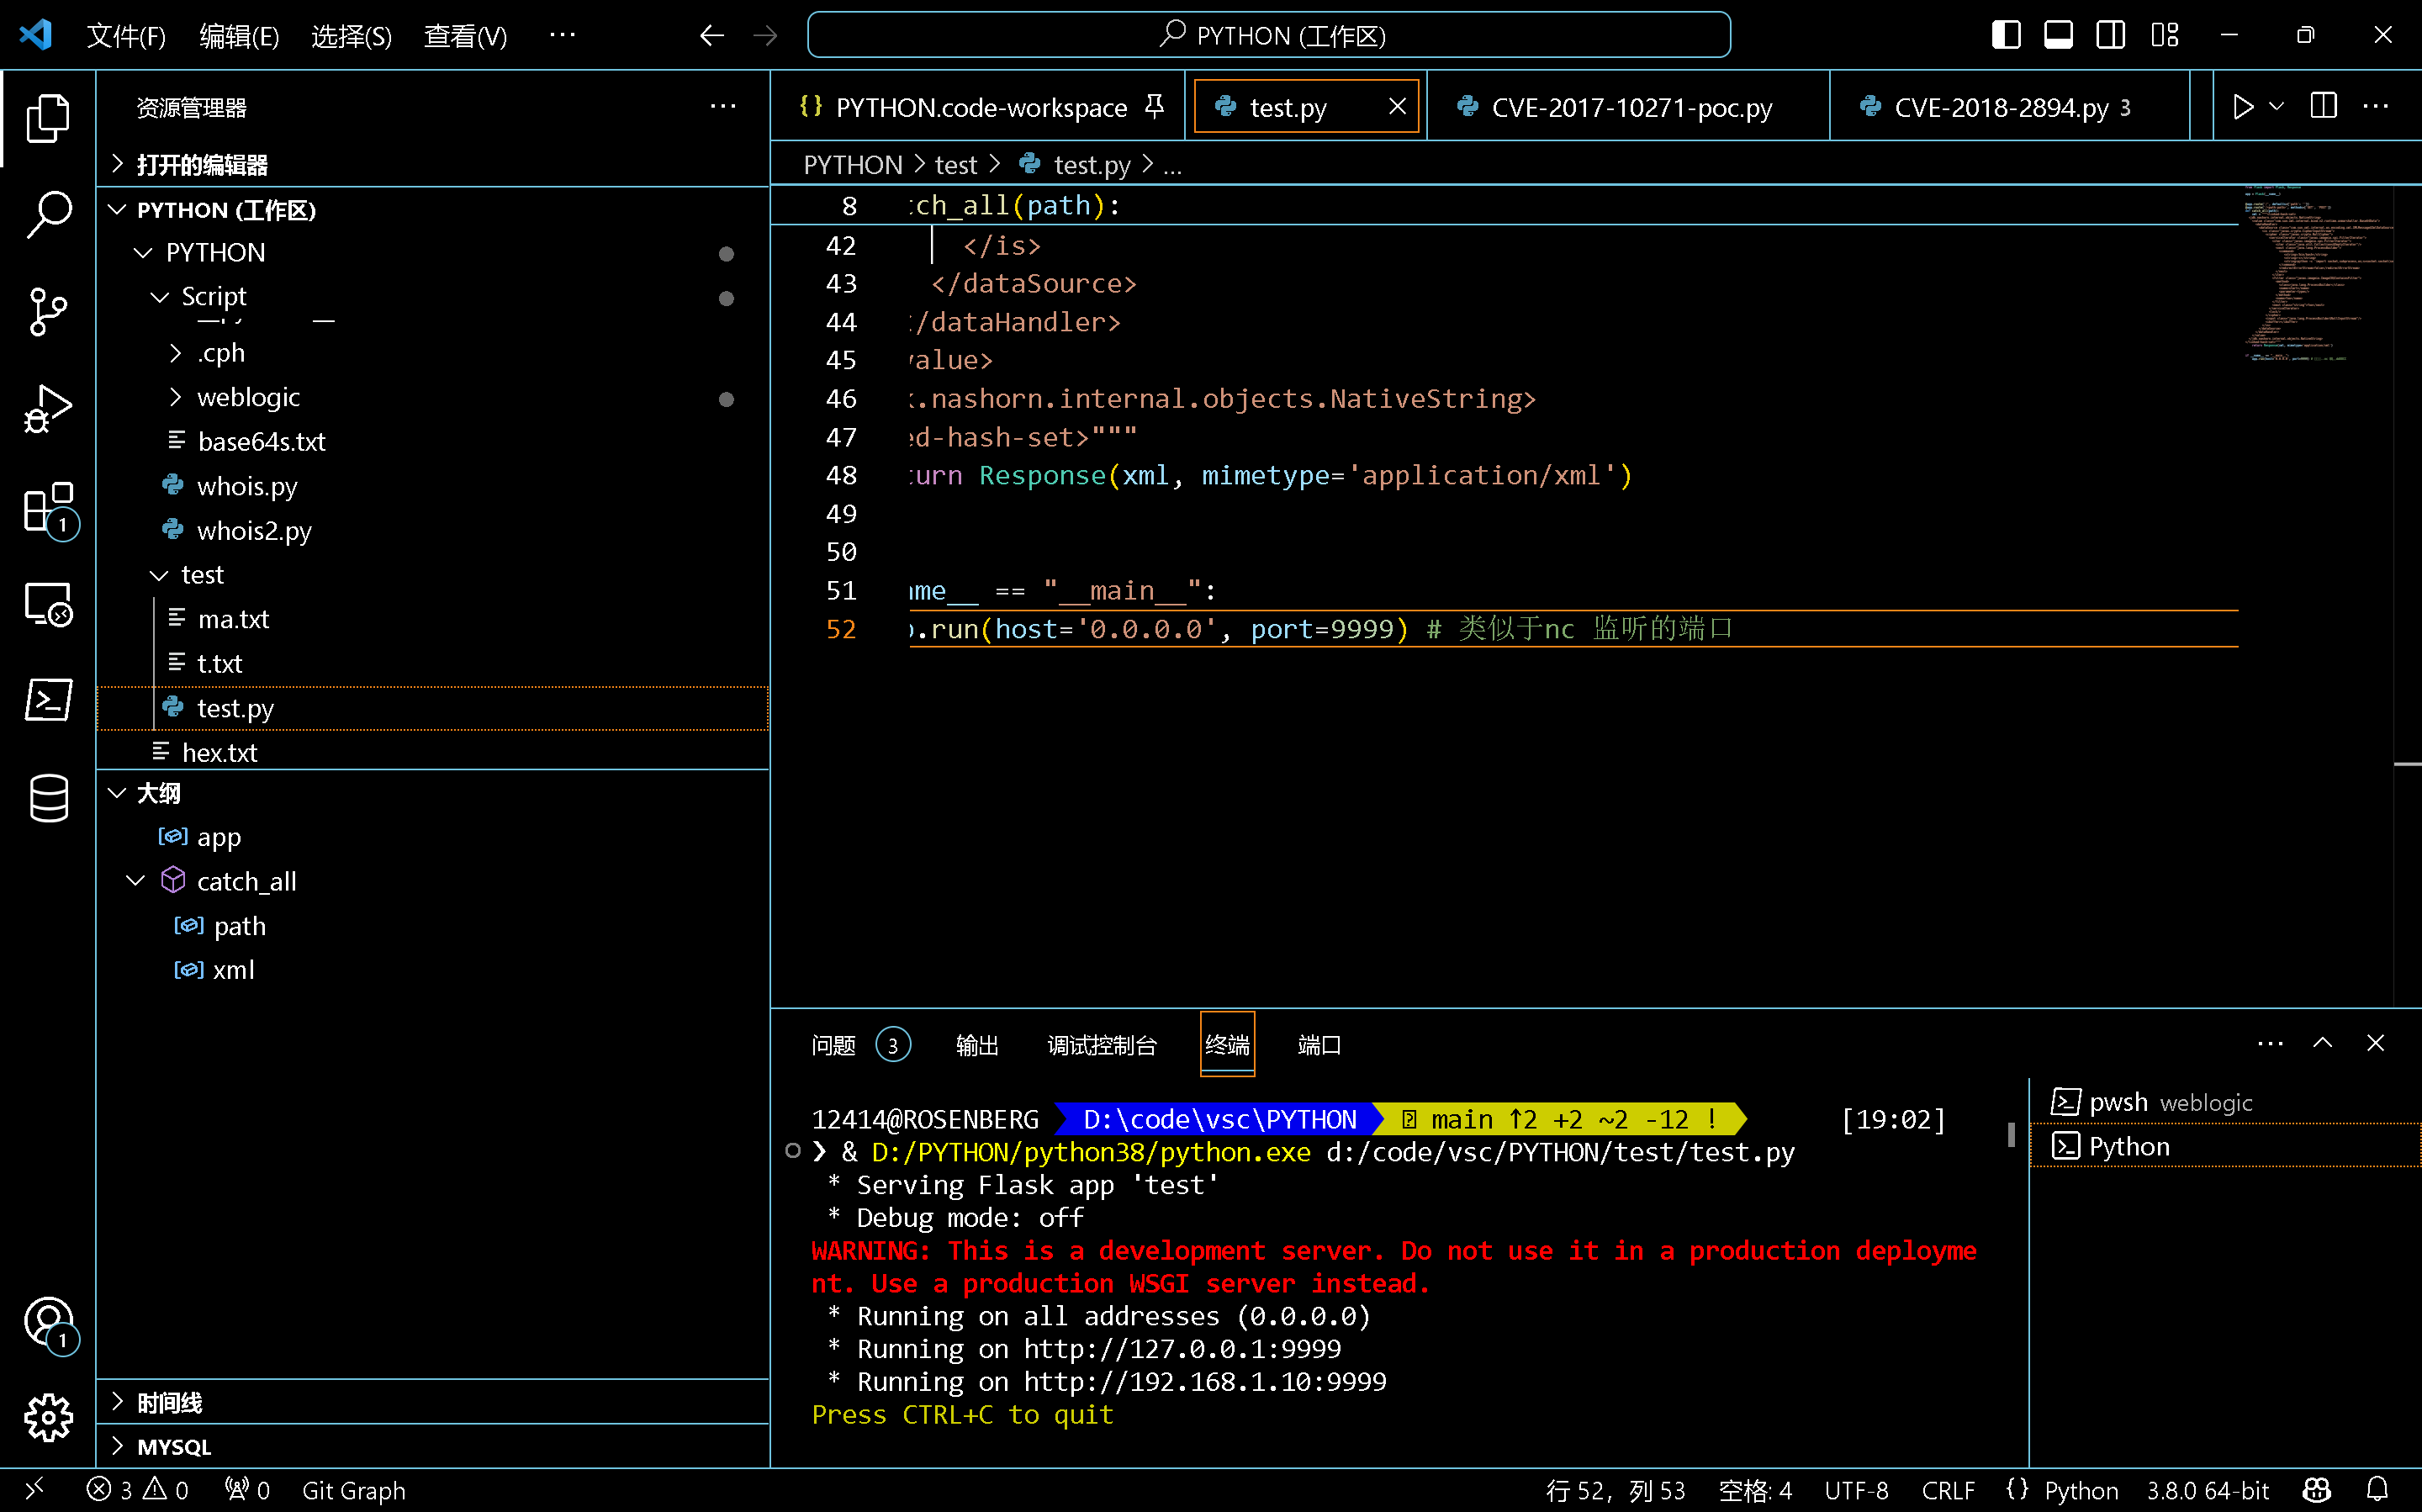
Task: Open Git Graph from status bar
Action: 354,1490
